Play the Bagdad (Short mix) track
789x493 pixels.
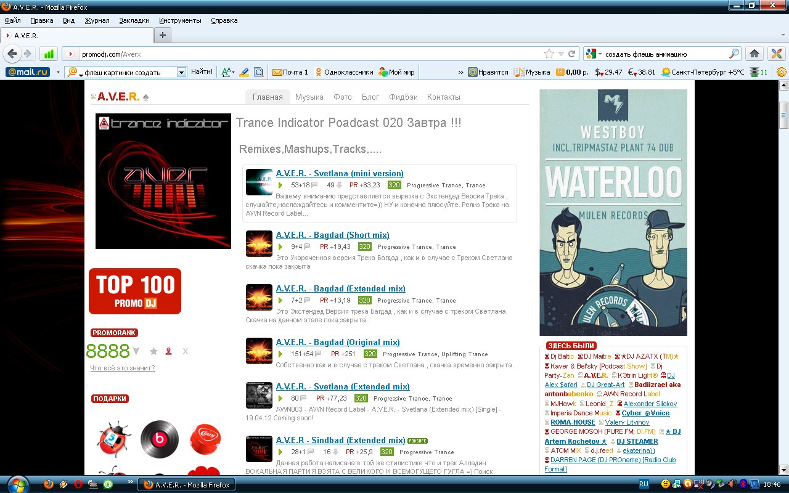pos(280,246)
